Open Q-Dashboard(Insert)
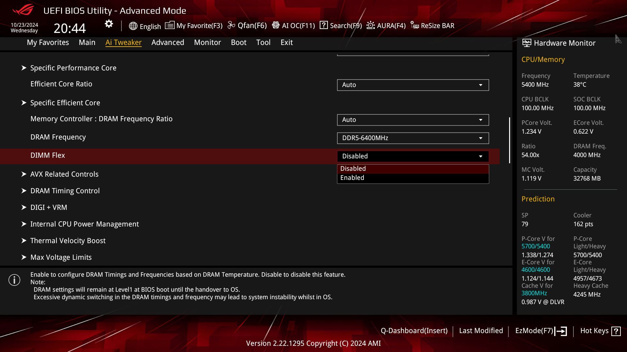The width and height of the screenshot is (627, 352). point(414,330)
